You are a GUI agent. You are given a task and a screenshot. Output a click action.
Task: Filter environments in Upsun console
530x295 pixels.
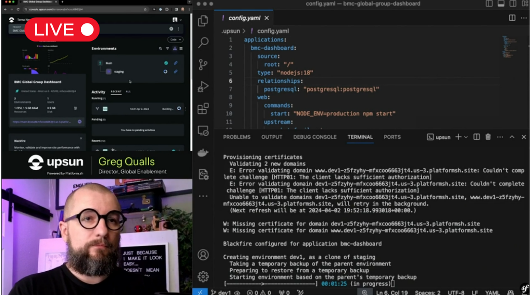click(167, 48)
